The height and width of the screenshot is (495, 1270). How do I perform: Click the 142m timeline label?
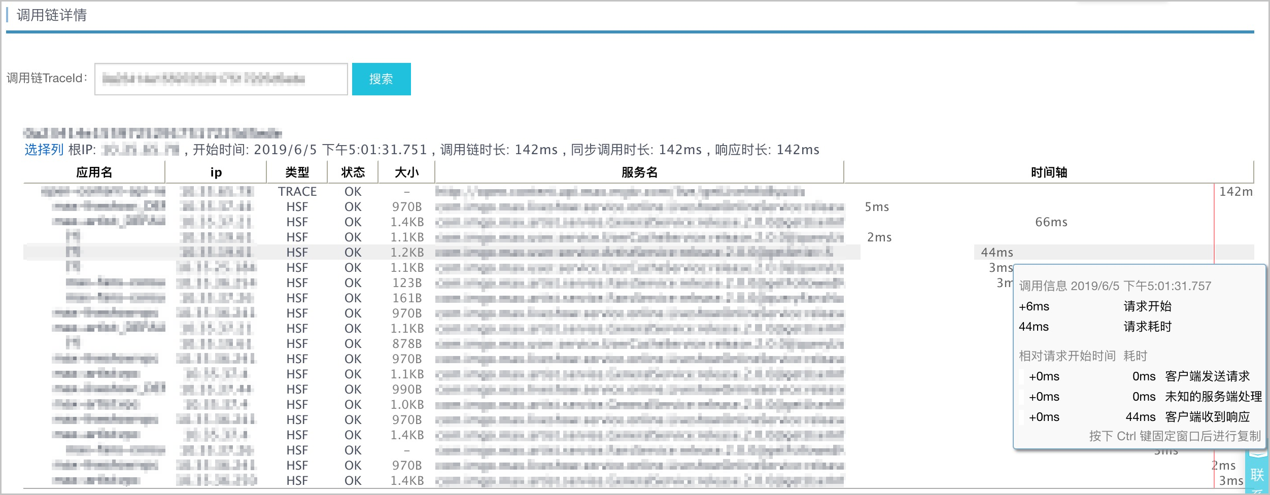(1236, 192)
